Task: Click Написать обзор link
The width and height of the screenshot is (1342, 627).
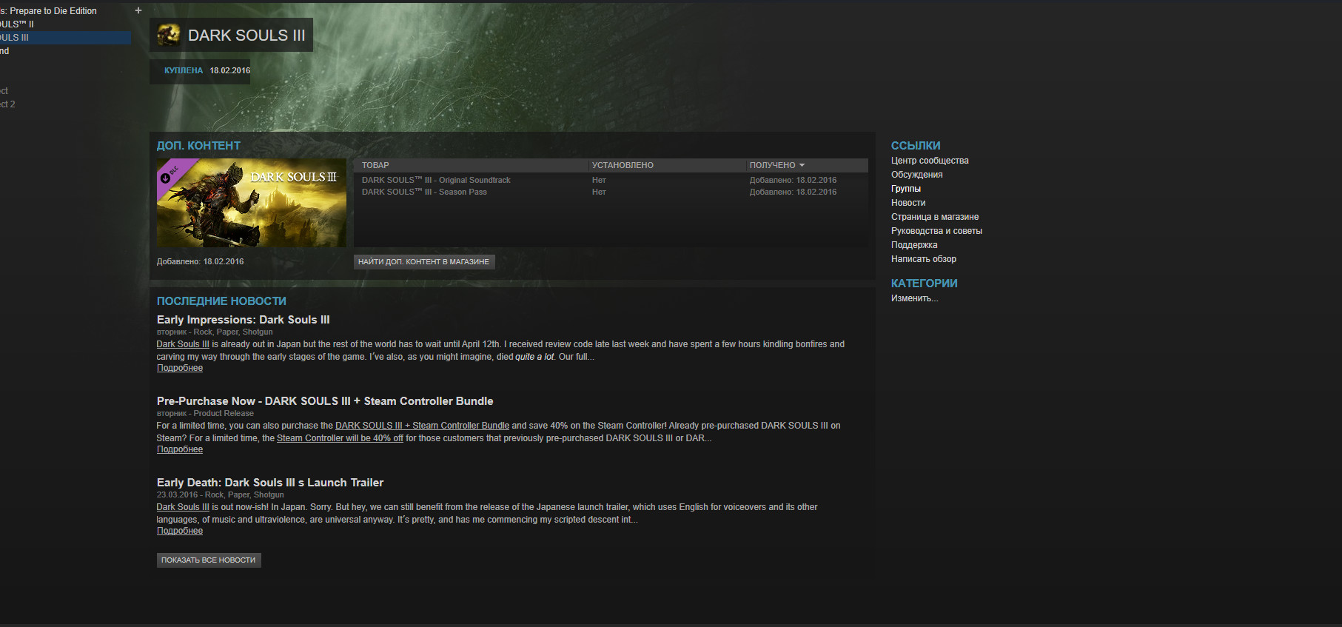Action: 924,259
